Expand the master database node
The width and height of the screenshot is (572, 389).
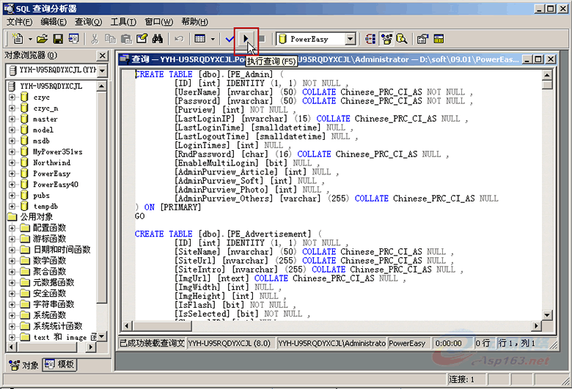(x=12, y=119)
